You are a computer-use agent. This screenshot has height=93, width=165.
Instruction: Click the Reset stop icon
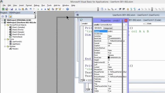tap(45, 9)
